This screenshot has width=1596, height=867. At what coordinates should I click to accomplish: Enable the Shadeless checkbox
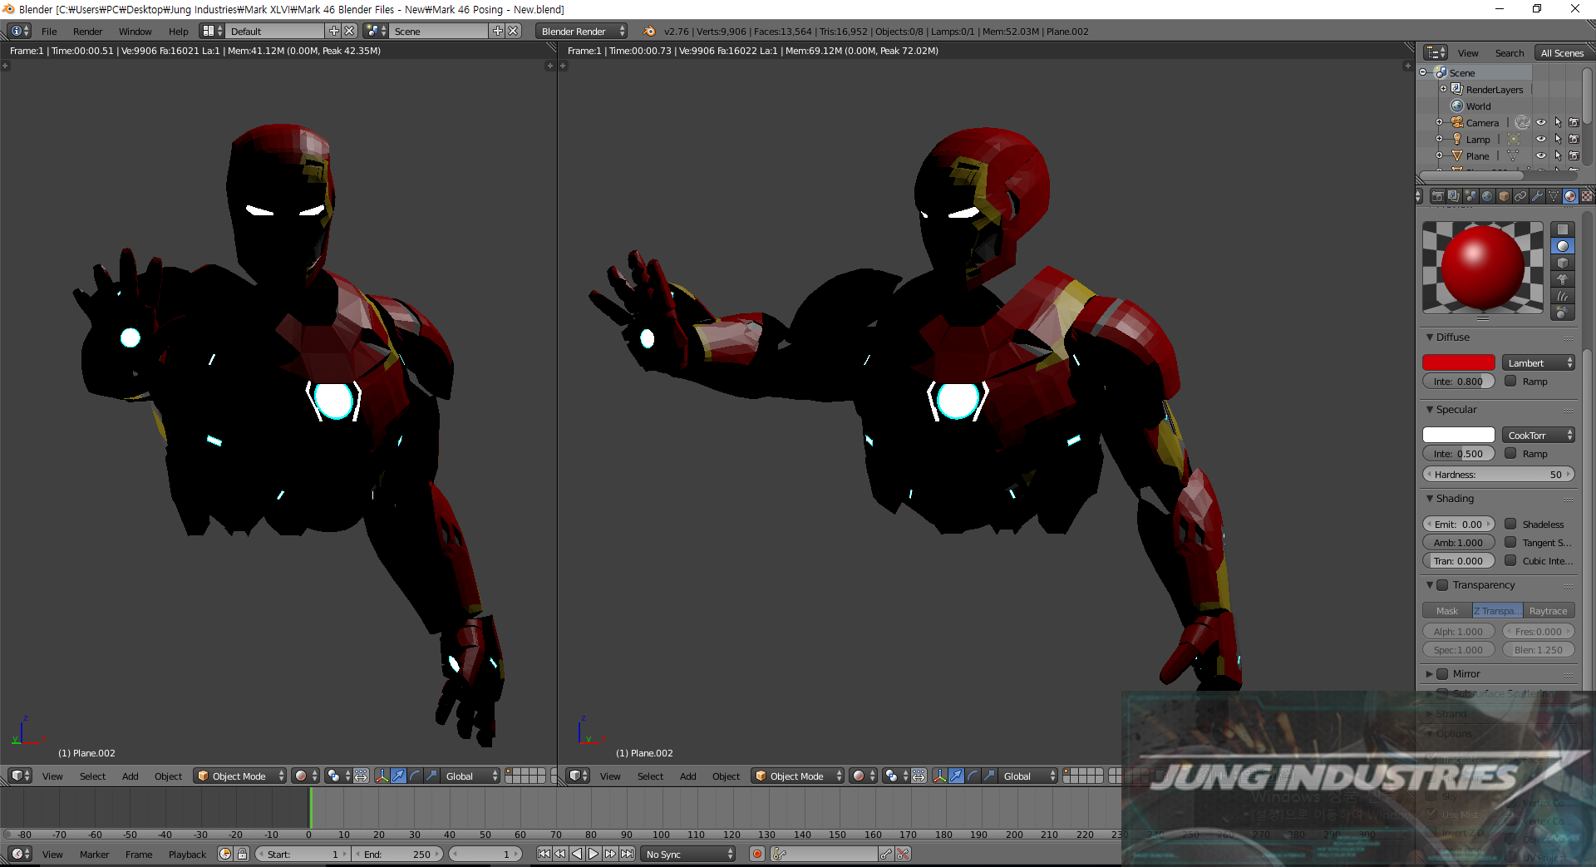coord(1510,524)
